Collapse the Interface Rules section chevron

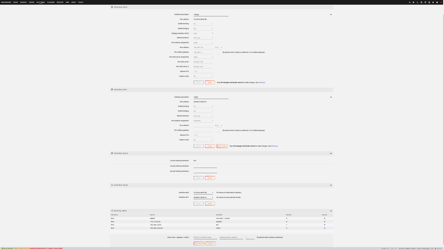coord(331,185)
